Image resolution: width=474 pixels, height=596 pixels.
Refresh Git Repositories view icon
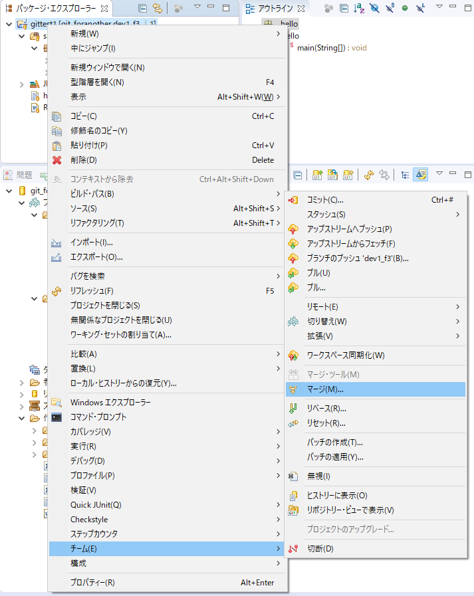coord(368,175)
